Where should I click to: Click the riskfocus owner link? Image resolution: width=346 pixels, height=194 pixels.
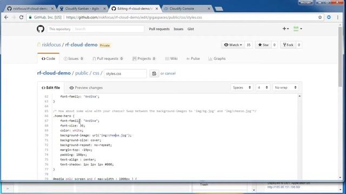(51, 45)
